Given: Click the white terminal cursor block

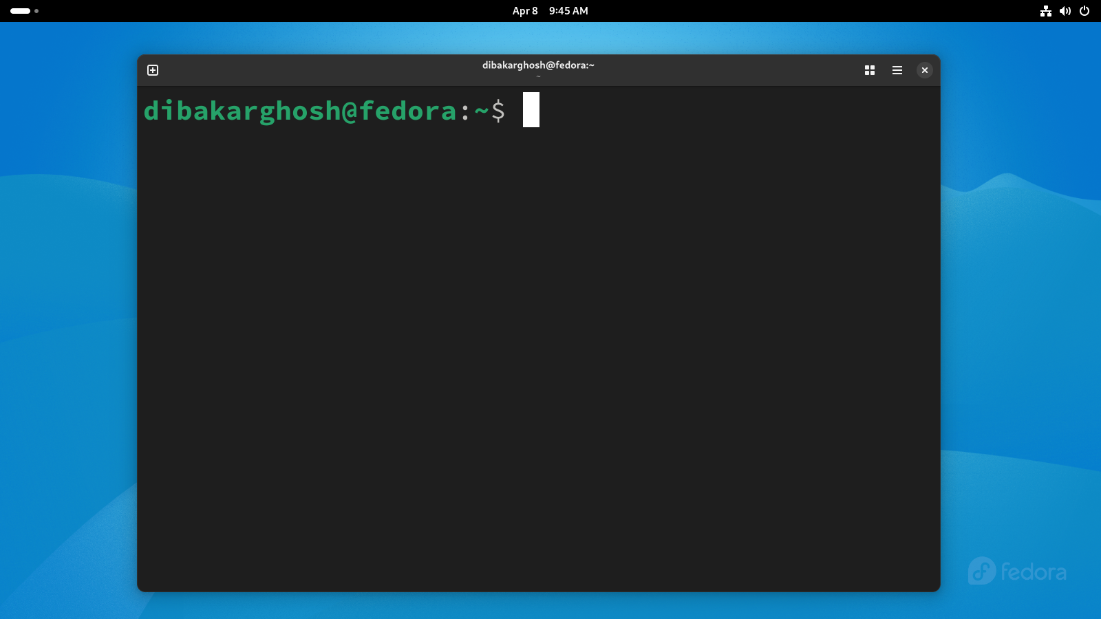Looking at the screenshot, I should [x=531, y=110].
